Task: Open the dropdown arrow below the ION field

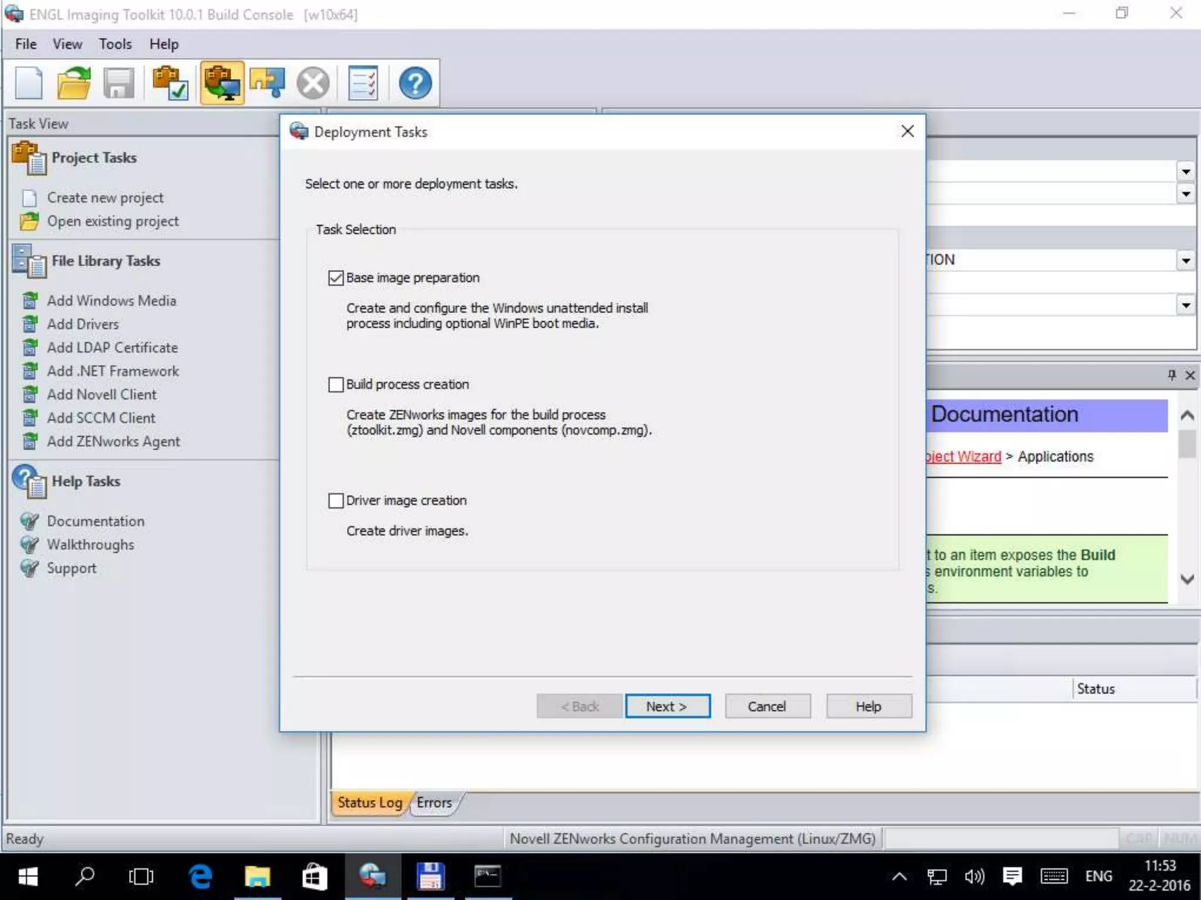Action: click(x=1186, y=305)
